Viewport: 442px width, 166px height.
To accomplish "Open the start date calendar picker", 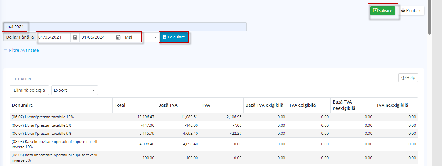I will 75,37.
